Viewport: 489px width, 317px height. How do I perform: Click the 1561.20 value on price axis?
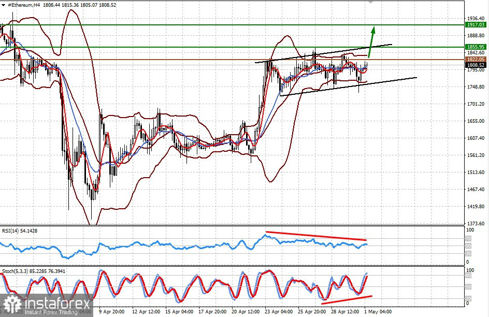click(476, 155)
